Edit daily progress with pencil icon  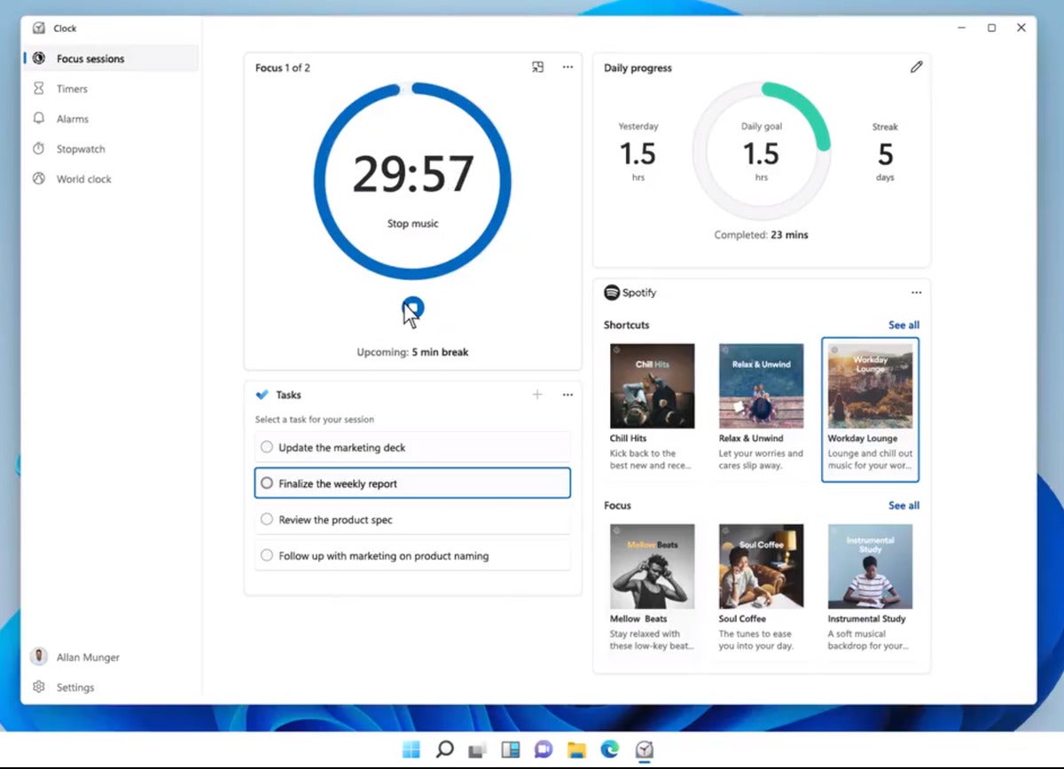click(916, 67)
